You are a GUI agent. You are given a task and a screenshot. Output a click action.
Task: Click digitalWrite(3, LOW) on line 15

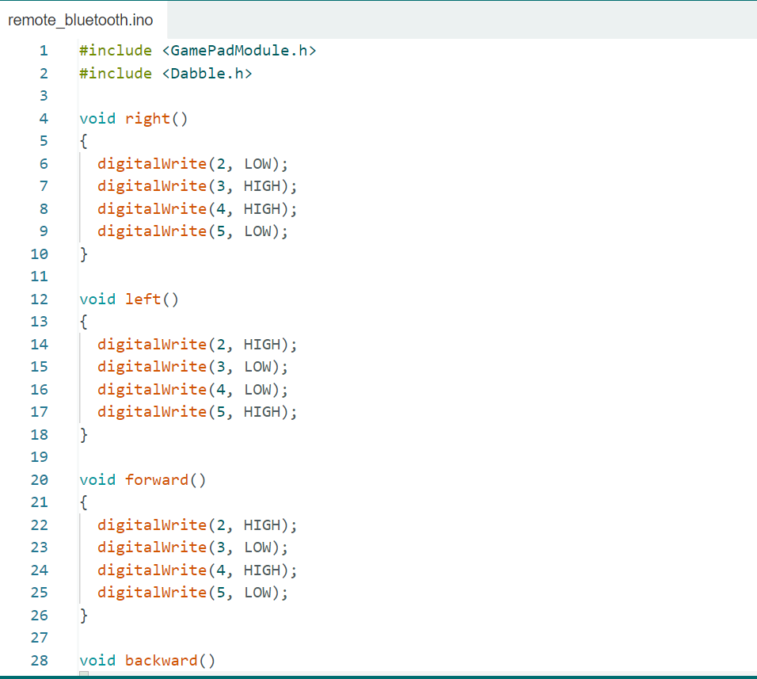point(192,367)
